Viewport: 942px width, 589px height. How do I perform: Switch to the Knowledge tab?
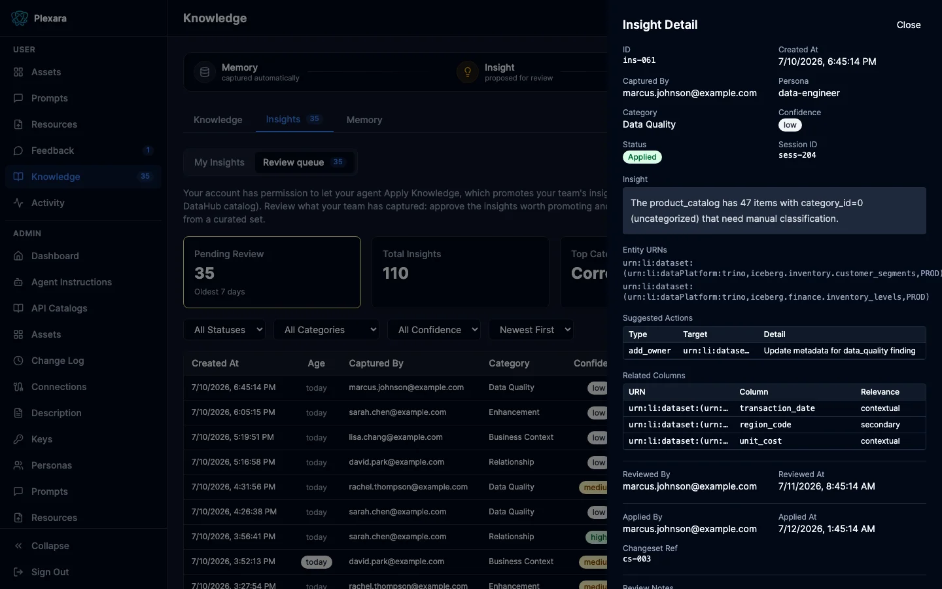click(218, 120)
